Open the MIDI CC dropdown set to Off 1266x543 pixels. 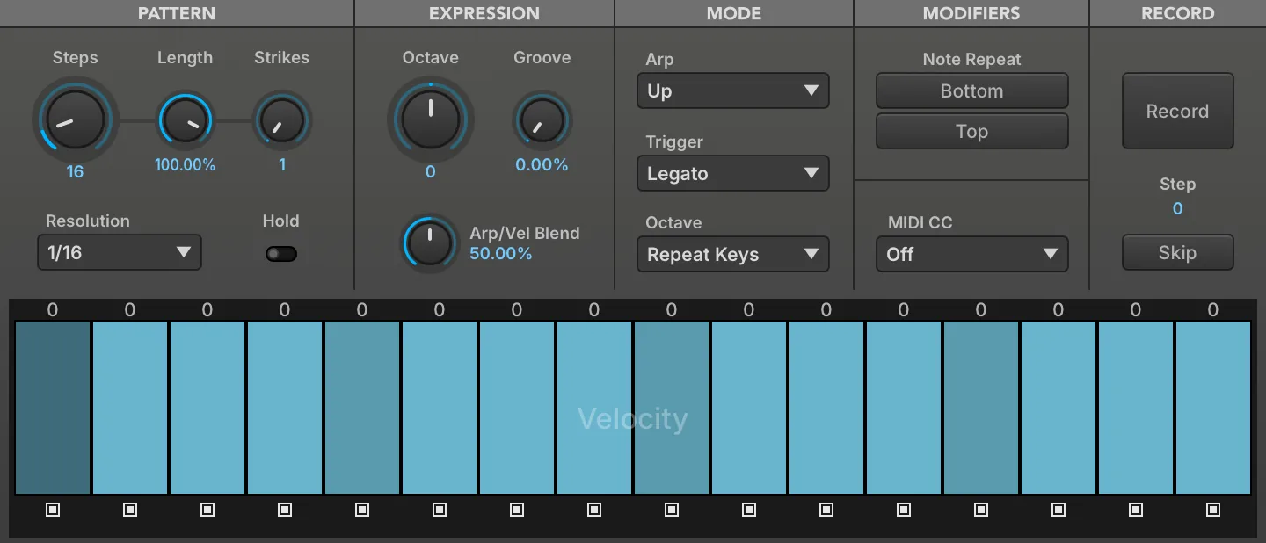tap(972, 254)
